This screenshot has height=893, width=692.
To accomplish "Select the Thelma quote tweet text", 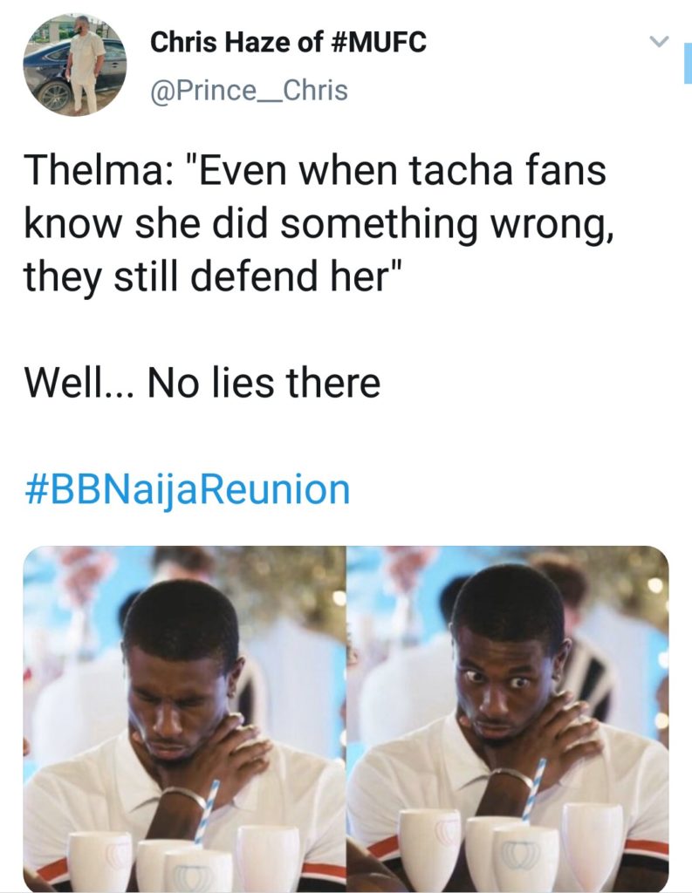I will [319, 223].
